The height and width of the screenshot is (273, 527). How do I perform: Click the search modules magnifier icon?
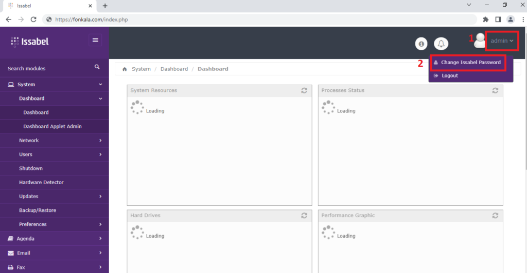click(x=97, y=67)
